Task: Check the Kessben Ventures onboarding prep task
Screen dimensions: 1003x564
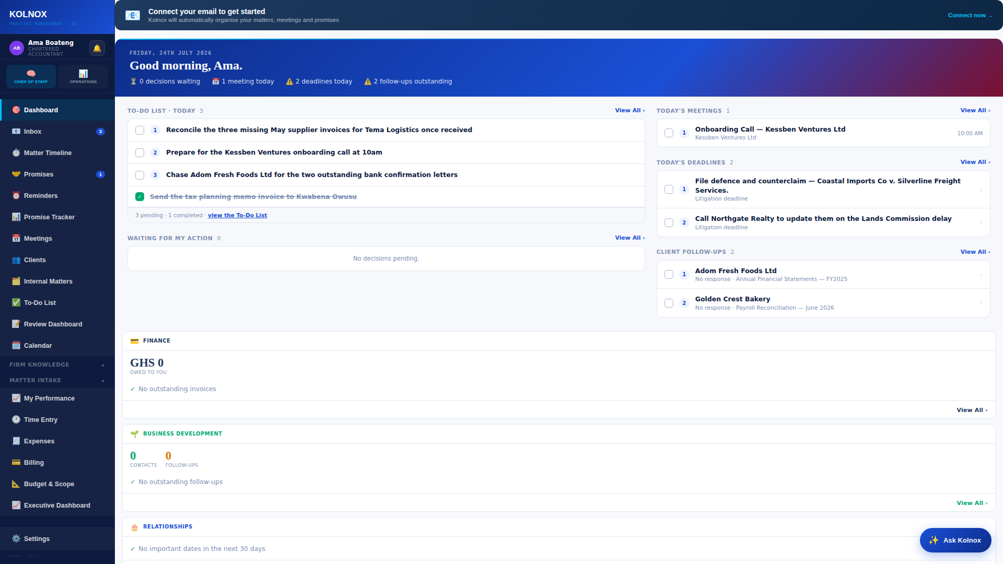Action: coord(139,152)
